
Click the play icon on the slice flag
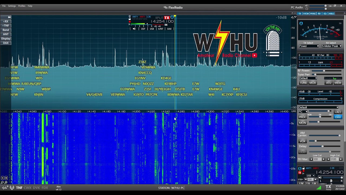(x=130, y=24)
